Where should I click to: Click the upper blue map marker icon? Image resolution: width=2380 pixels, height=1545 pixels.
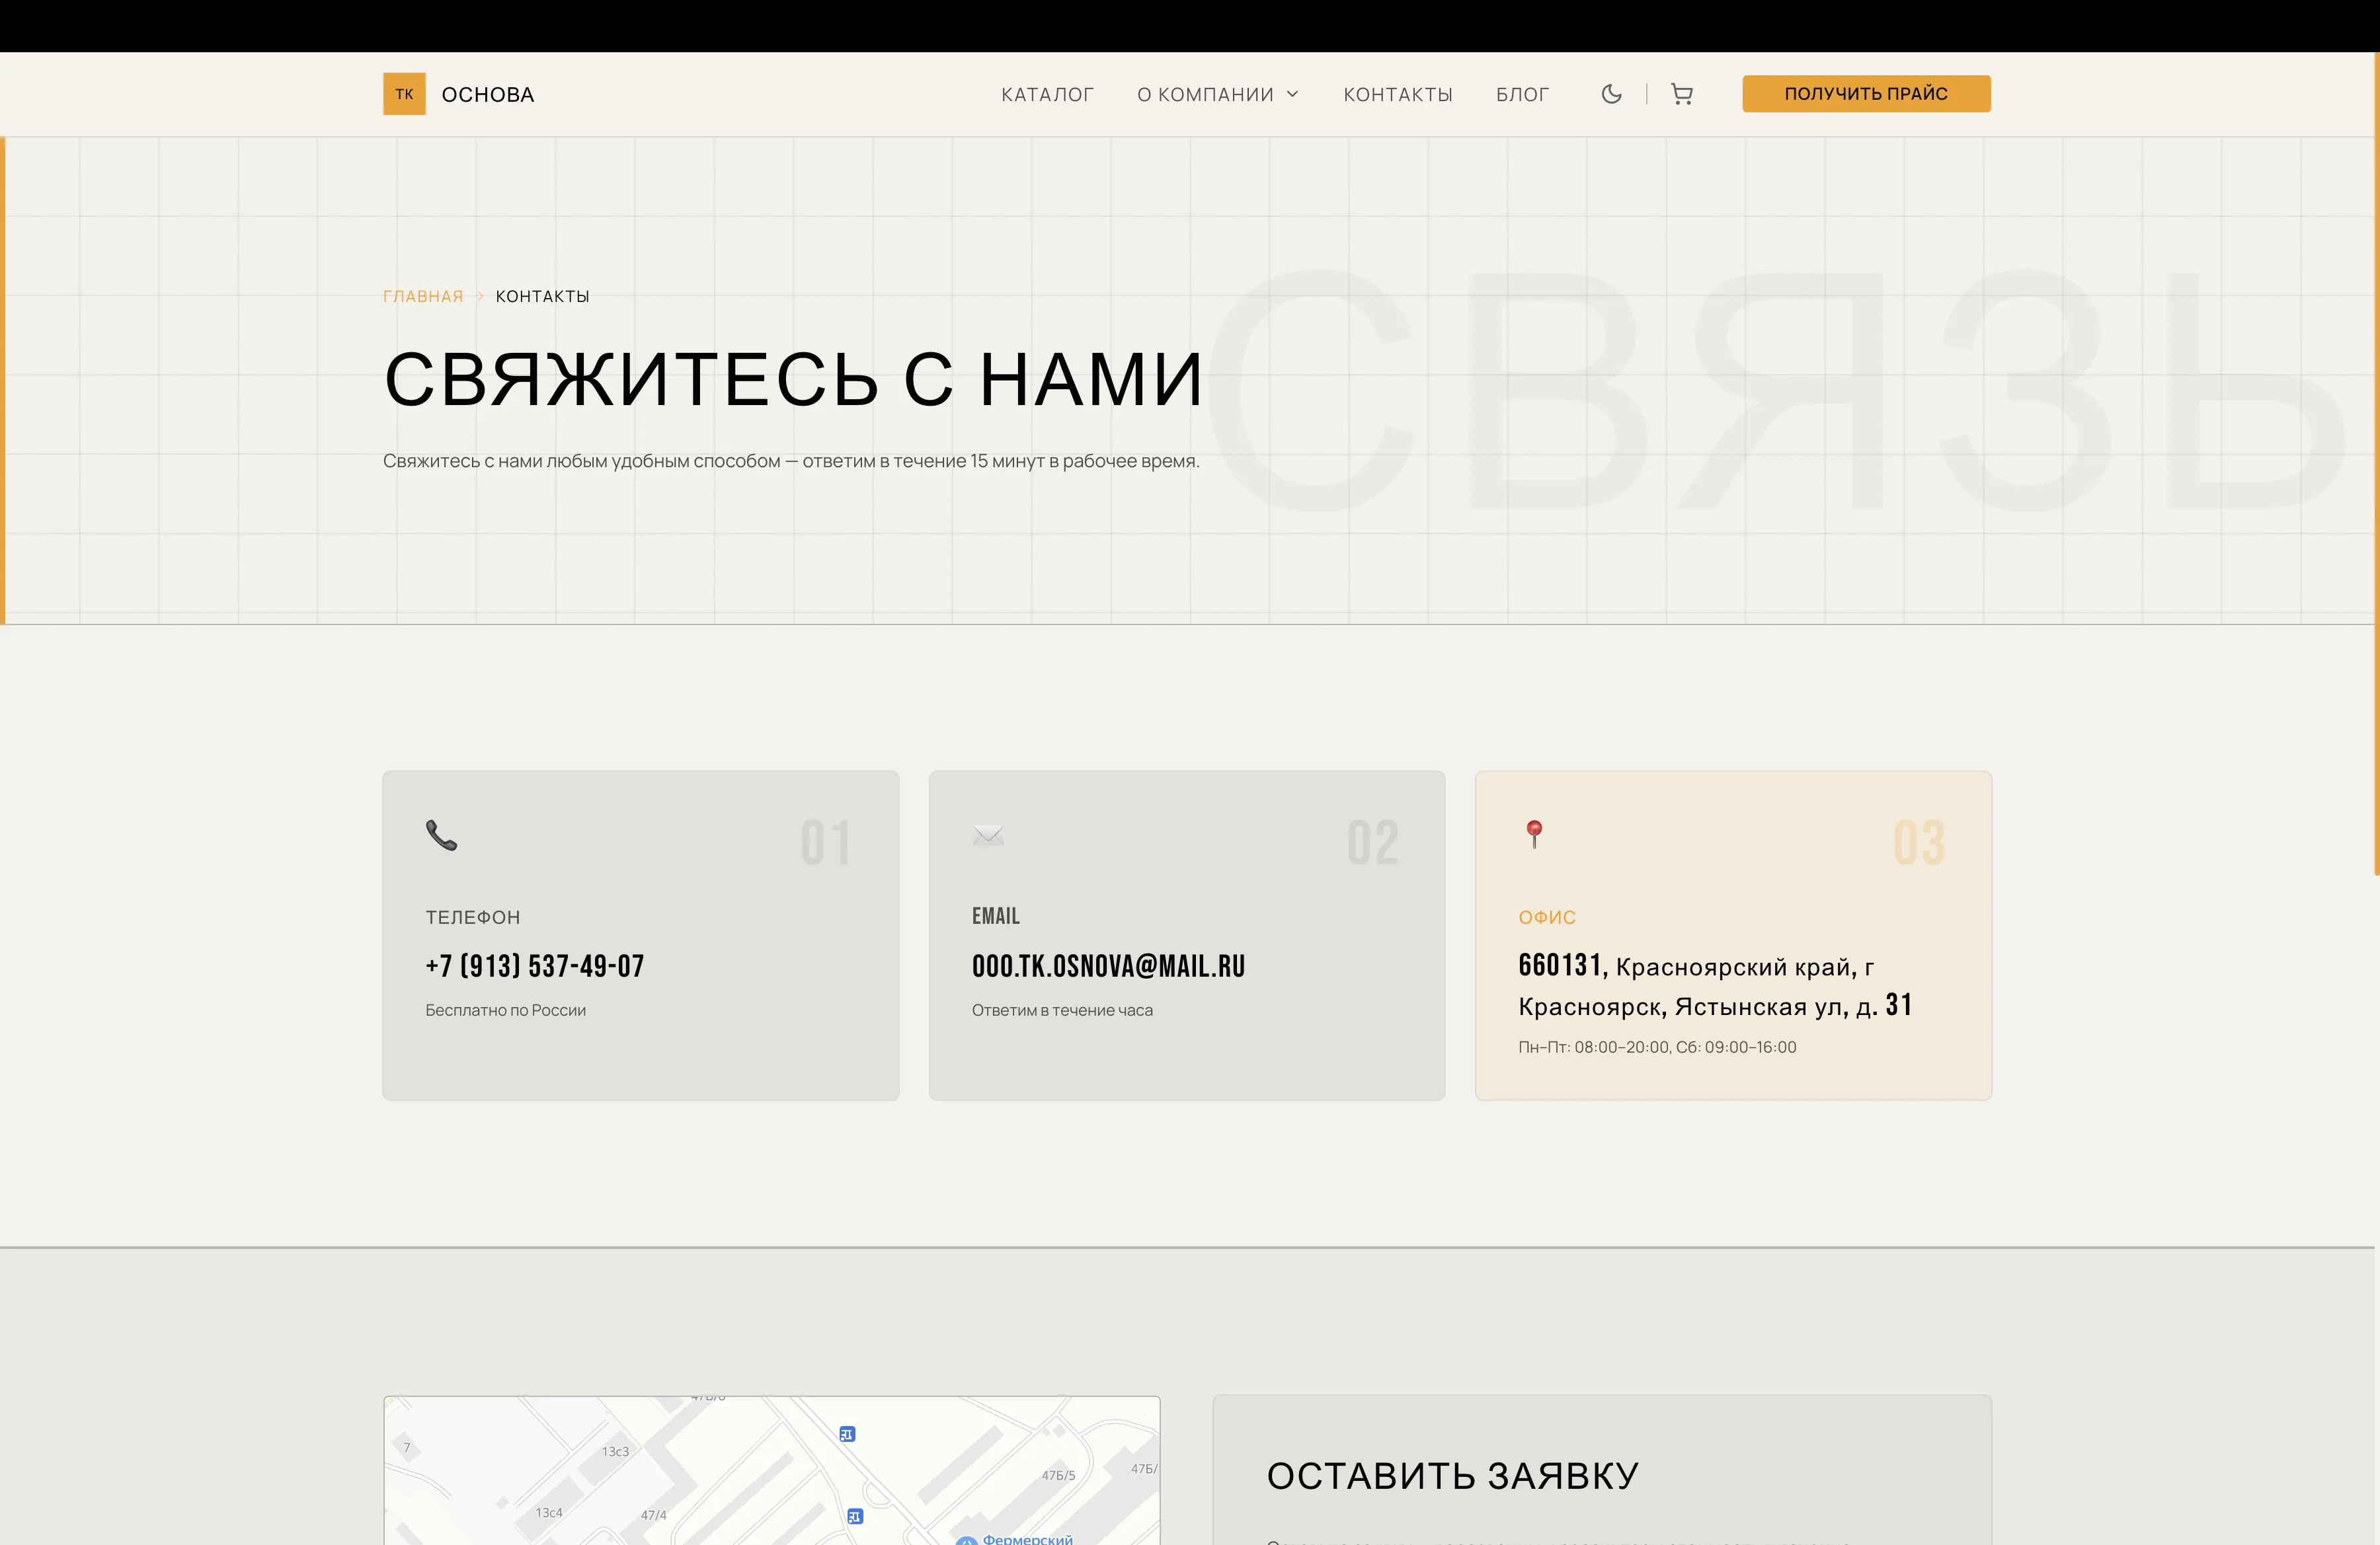tap(847, 1434)
